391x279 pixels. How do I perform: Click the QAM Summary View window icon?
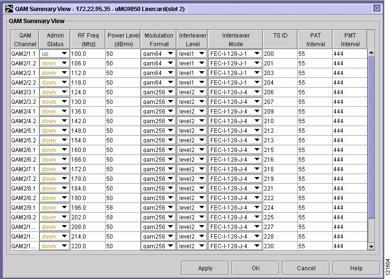[x=8, y=8]
